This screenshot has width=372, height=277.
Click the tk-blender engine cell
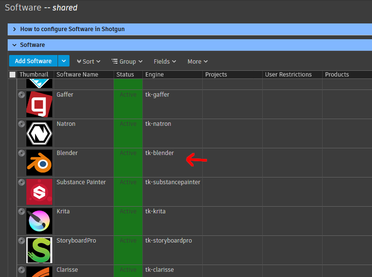coord(173,163)
